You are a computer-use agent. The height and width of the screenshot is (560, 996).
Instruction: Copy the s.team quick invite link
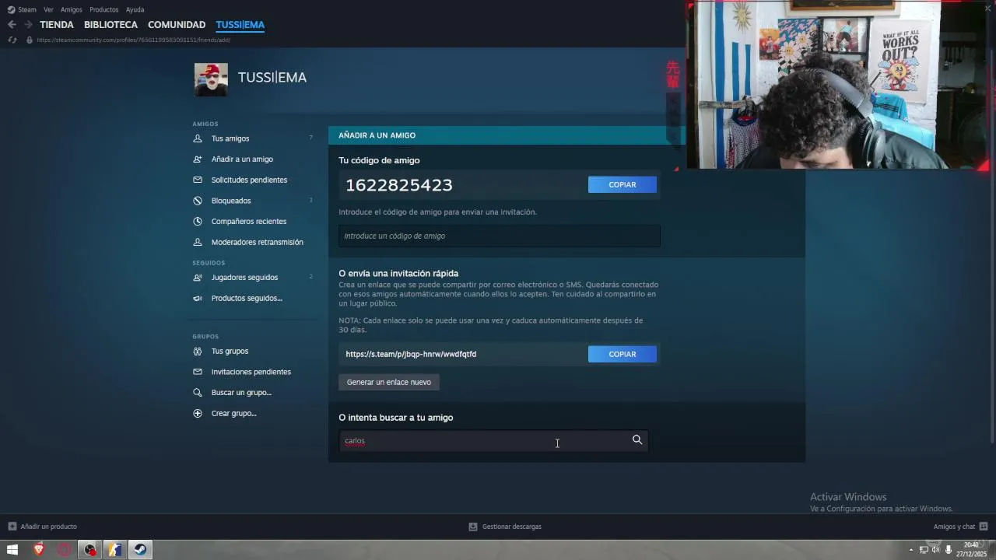point(622,354)
